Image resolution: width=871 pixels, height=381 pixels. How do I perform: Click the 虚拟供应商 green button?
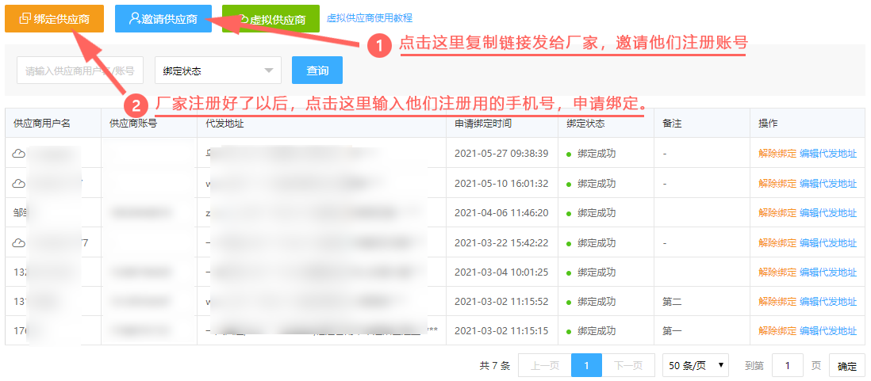click(271, 19)
